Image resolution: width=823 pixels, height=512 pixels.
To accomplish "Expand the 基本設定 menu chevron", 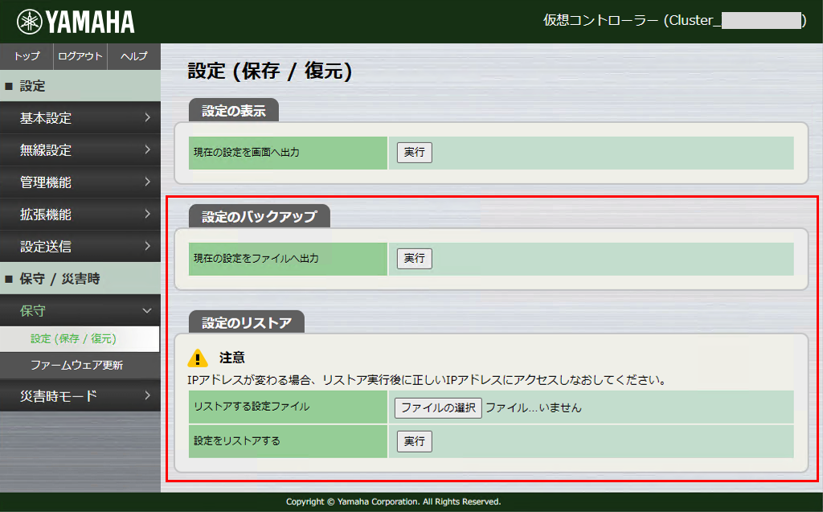I will click(147, 118).
